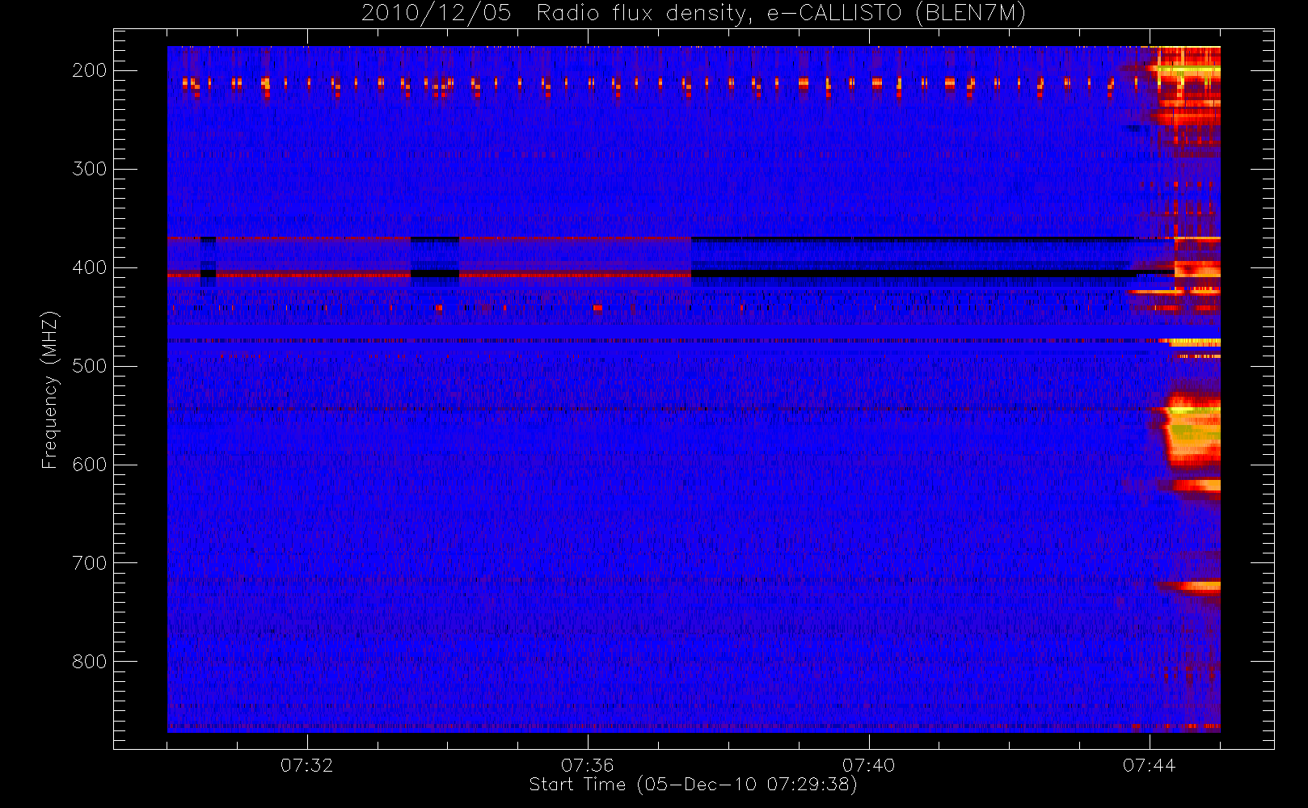Click the 'Start Time (05-Dec-10 07:29:38)' label
Screen dimensions: 1308x808
693,785
